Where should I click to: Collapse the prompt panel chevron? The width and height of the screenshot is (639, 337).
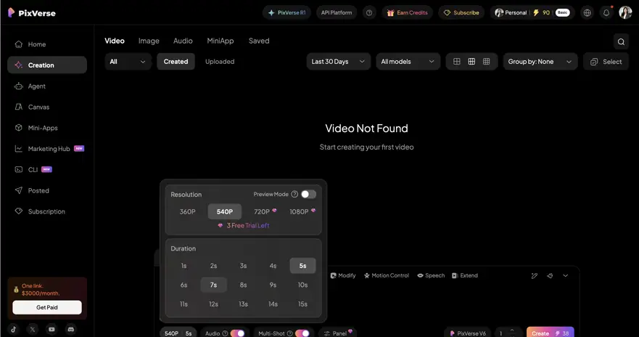[566, 276]
